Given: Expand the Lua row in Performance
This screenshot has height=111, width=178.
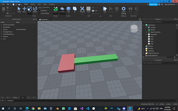Looking at the screenshot, I should click(1, 39).
